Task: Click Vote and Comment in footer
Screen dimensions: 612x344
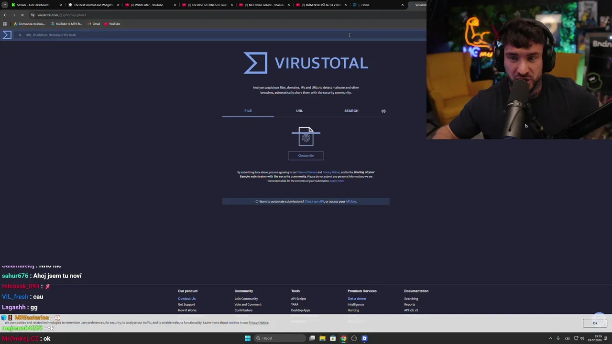Action: pyautogui.click(x=248, y=304)
